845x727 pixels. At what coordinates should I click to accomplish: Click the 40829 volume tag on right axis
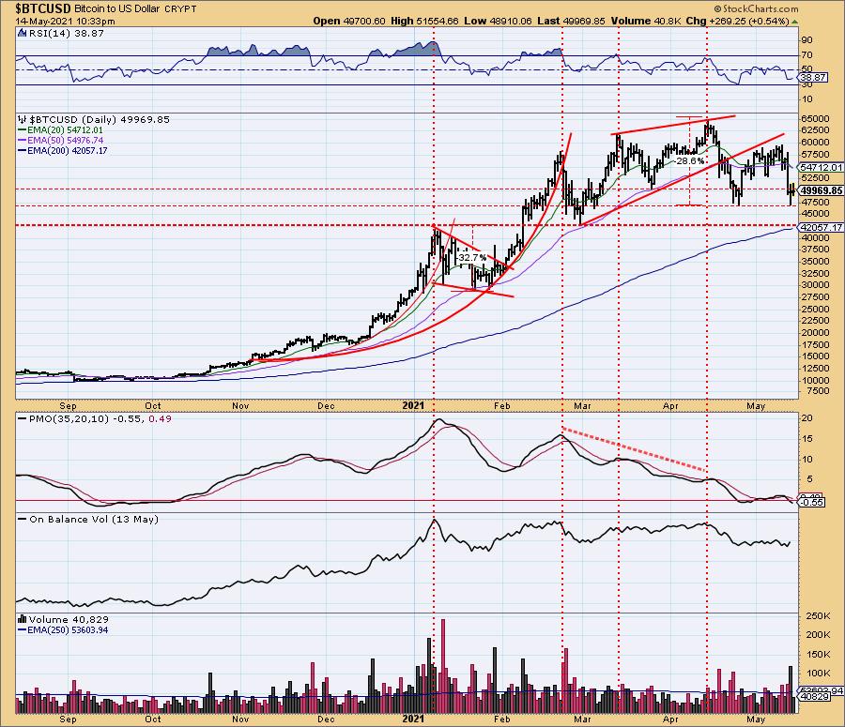pyautogui.click(x=813, y=696)
